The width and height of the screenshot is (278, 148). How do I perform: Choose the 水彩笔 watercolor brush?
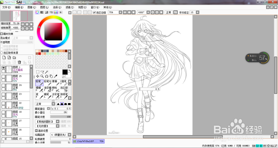pos(56,96)
